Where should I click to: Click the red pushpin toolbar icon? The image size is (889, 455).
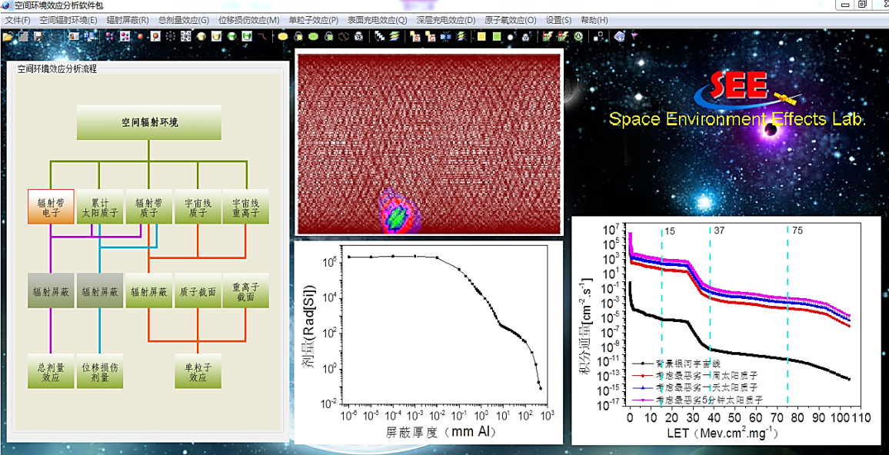(155, 36)
